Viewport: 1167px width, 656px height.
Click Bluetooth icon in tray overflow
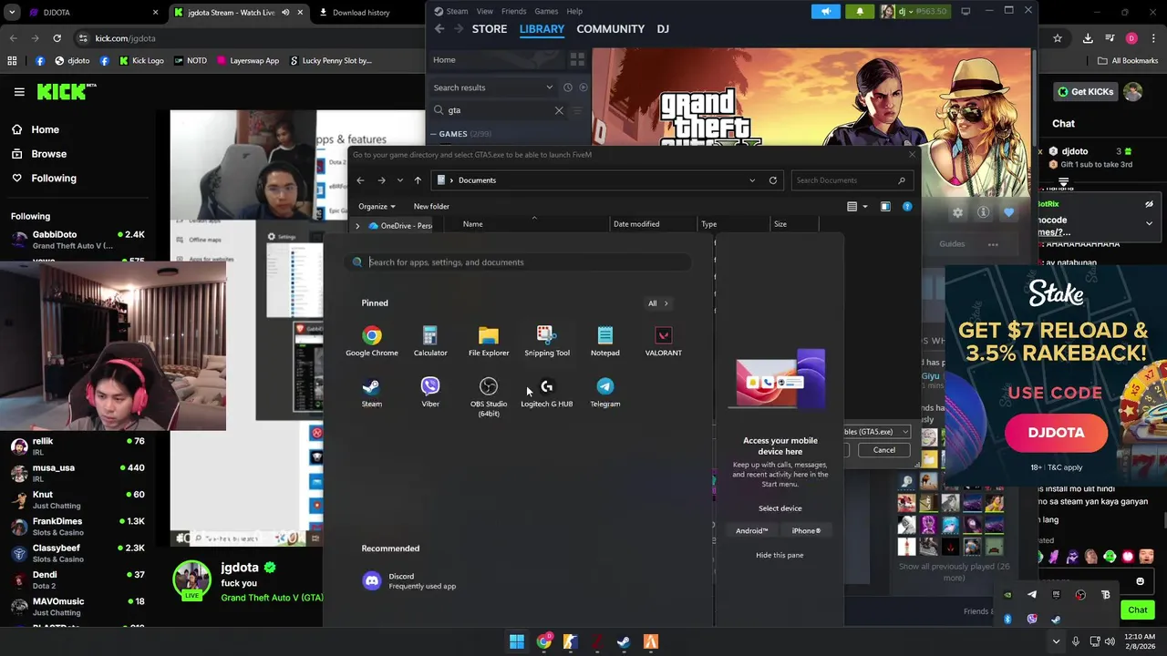coord(1007,620)
